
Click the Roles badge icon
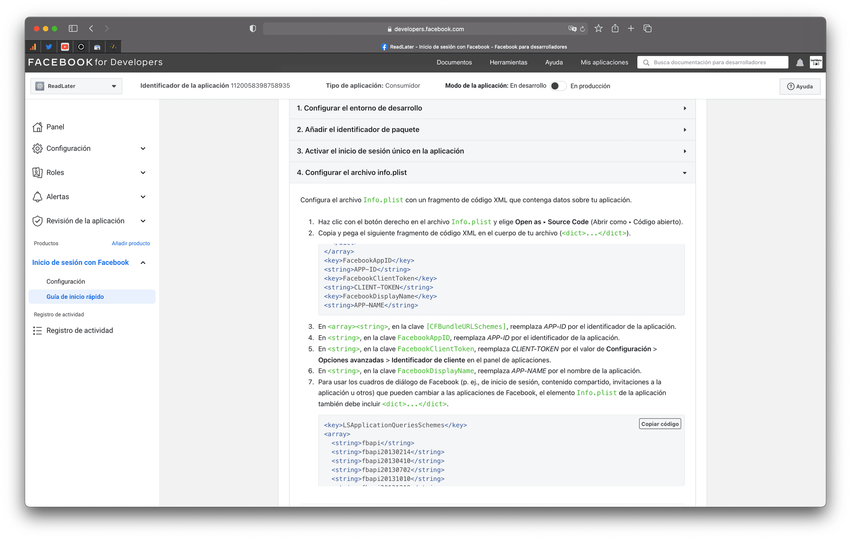pos(37,172)
